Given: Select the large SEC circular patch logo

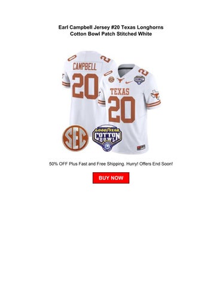Looking at the screenshot, I should click(x=75, y=138).
